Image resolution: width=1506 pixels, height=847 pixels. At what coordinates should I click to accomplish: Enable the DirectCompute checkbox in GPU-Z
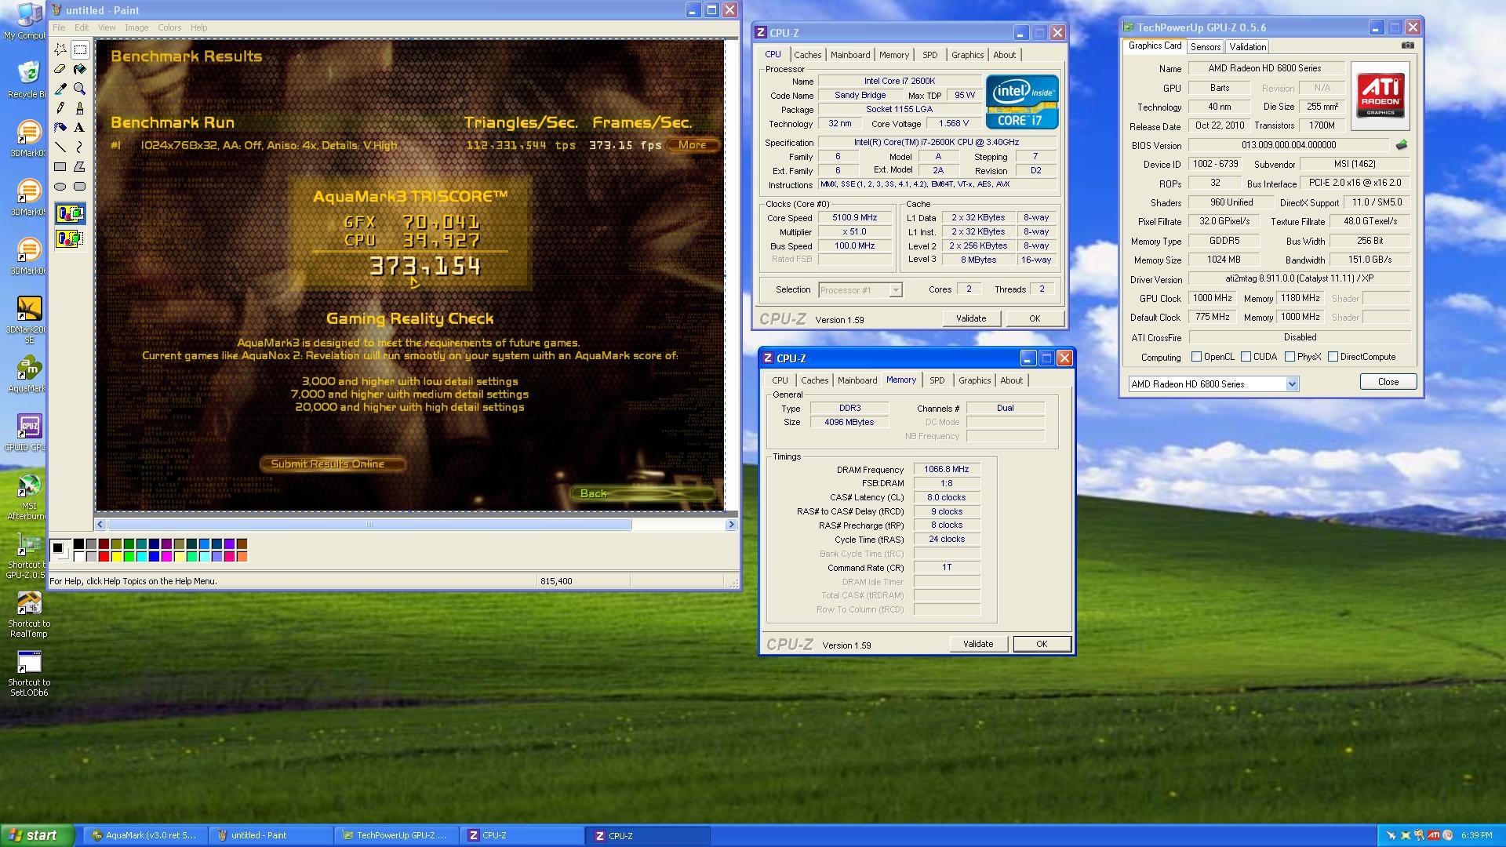pyautogui.click(x=1333, y=357)
